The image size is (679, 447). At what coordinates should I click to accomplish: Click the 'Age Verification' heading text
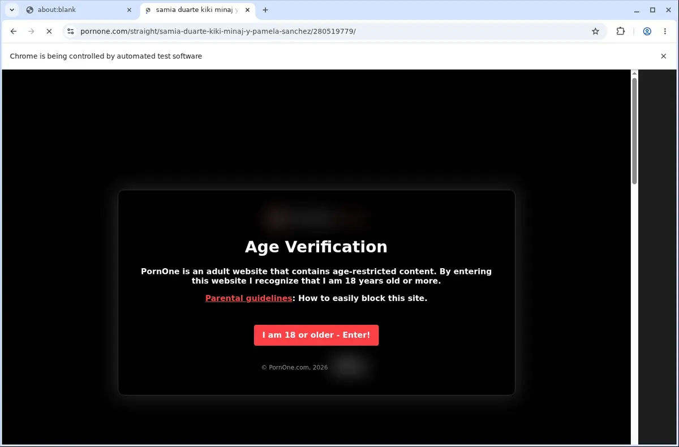(316, 247)
